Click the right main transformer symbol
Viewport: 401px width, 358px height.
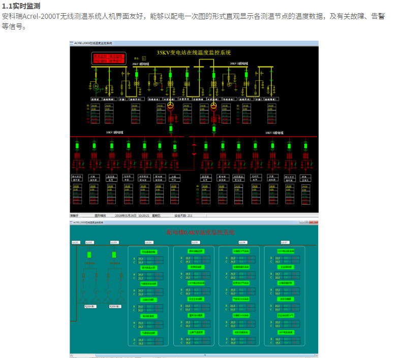(x=213, y=106)
